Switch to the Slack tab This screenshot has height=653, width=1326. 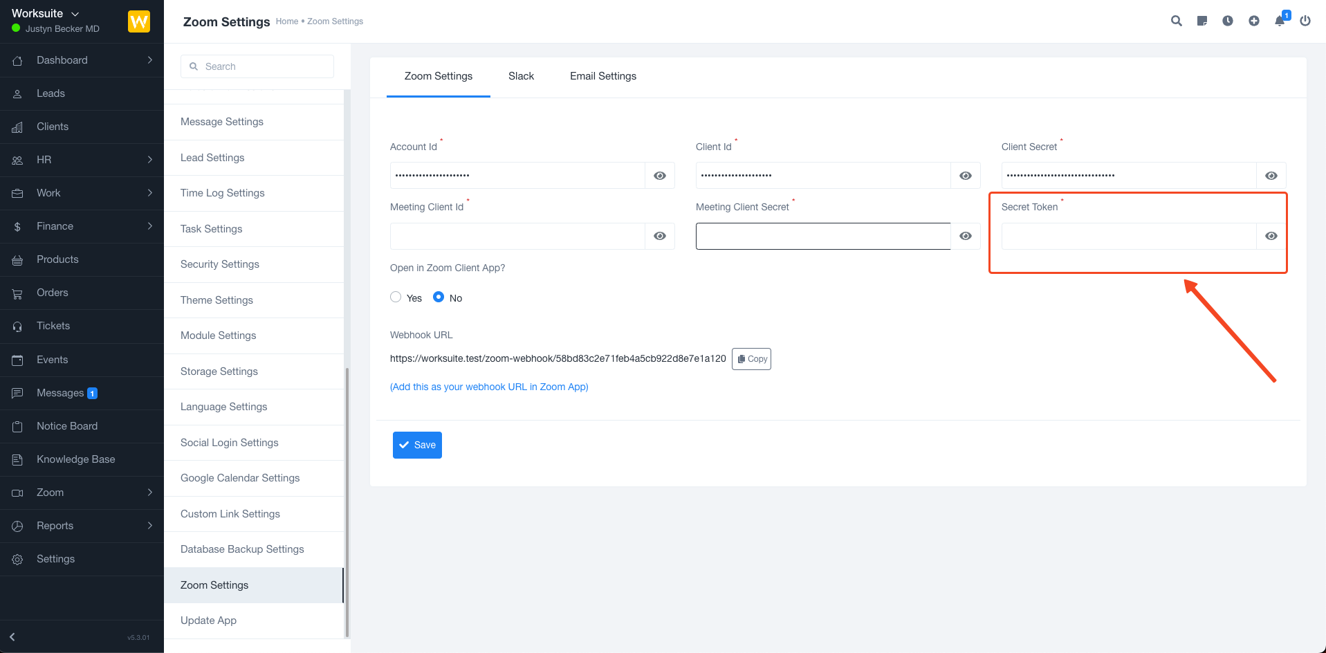(521, 76)
